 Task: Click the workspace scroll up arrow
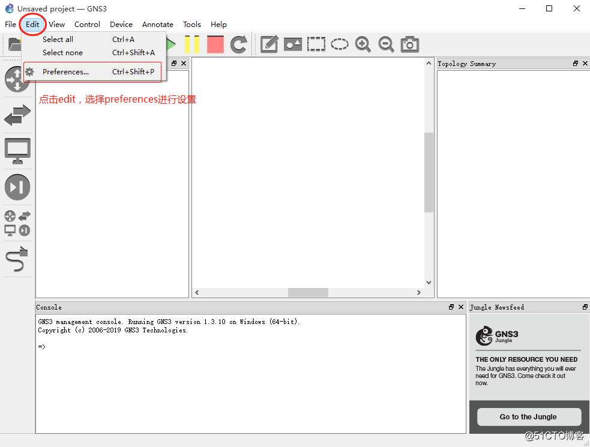429,63
